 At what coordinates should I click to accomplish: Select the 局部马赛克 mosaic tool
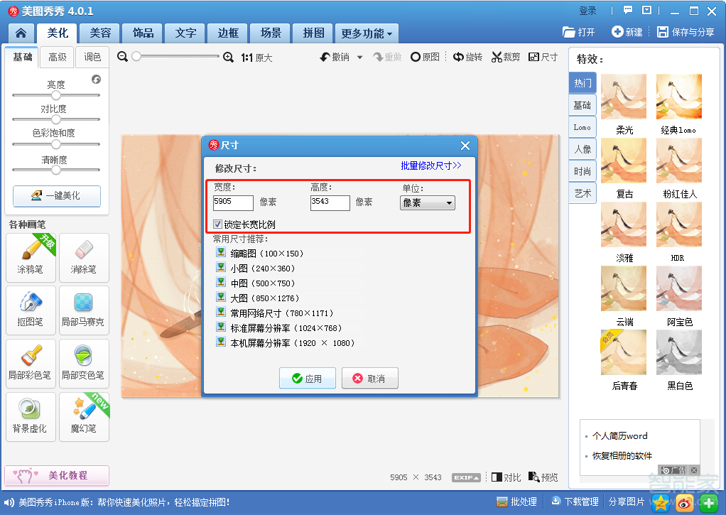pos(84,310)
